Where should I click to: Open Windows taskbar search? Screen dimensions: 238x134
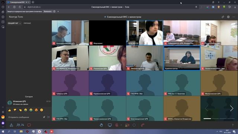[x=9, y=131]
